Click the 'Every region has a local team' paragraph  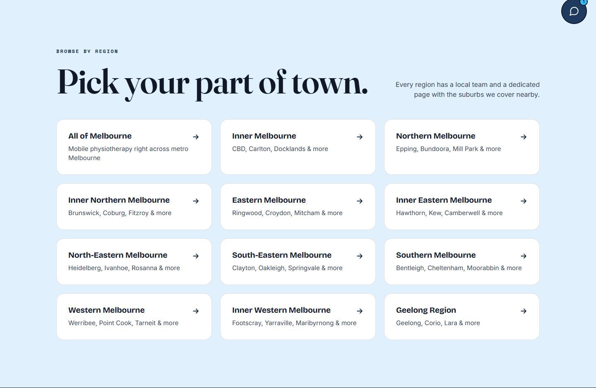coord(467,89)
